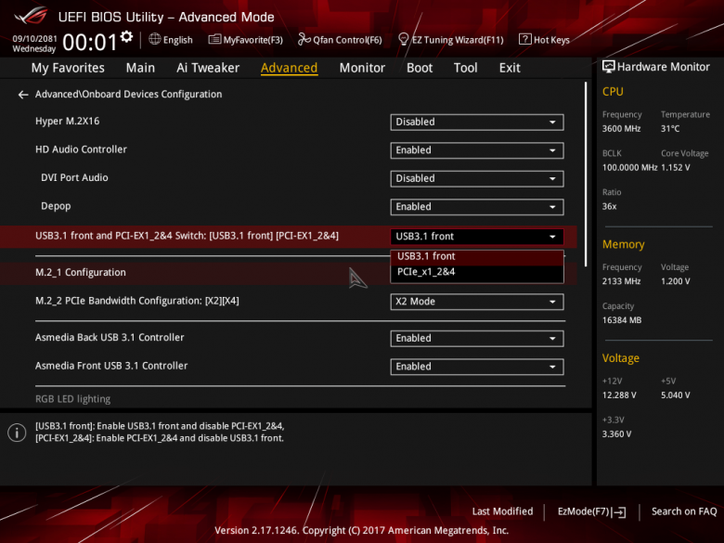724x543 pixels.
Task: Click the BCLK value 100.0000 MHz
Action: (630, 168)
